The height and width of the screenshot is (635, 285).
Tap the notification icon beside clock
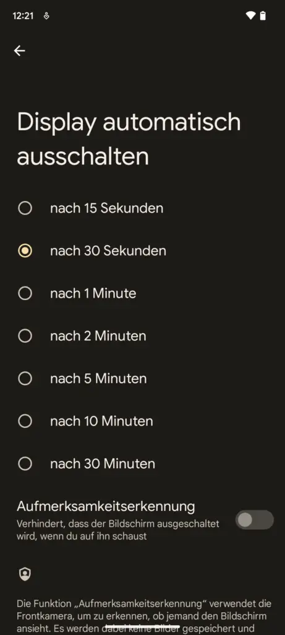pos(46,16)
